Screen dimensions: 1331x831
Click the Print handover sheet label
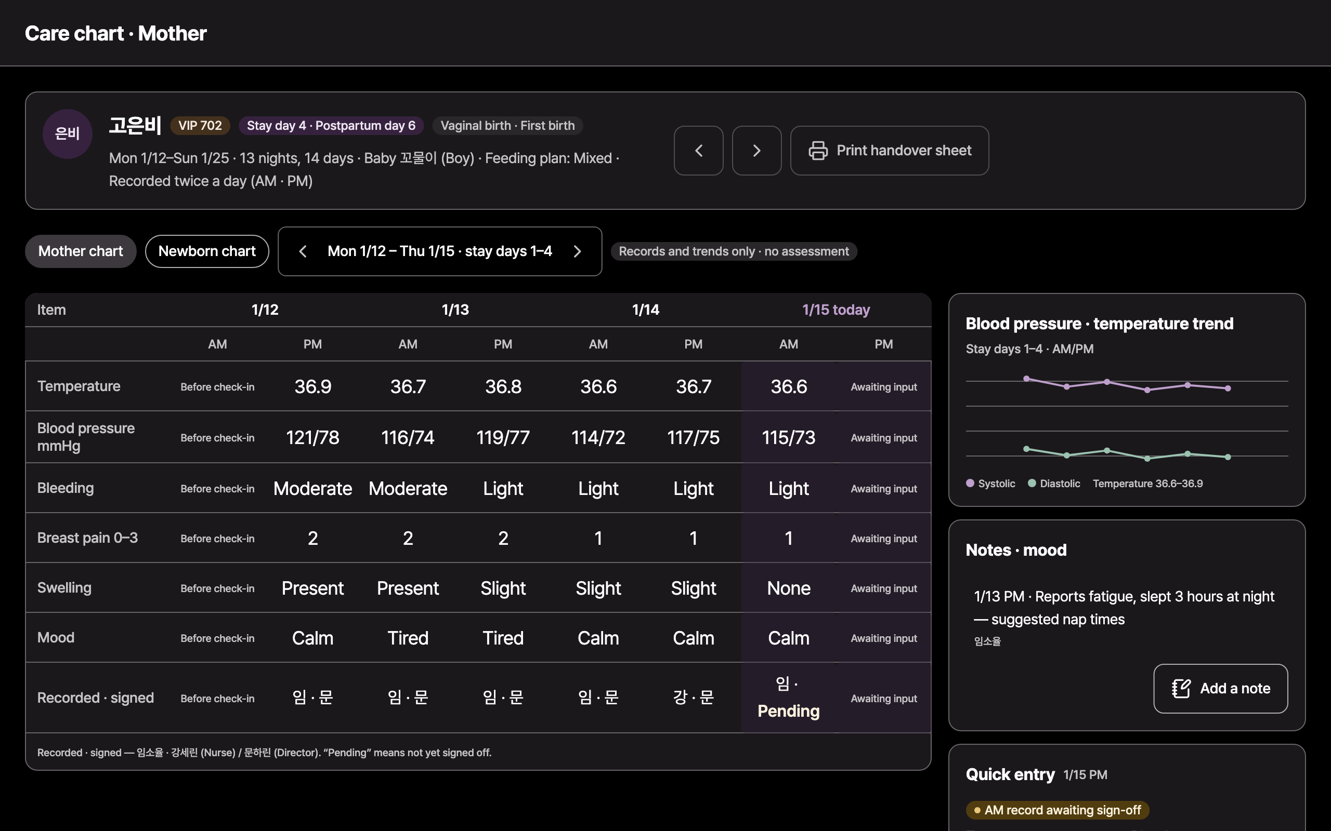[x=904, y=151]
